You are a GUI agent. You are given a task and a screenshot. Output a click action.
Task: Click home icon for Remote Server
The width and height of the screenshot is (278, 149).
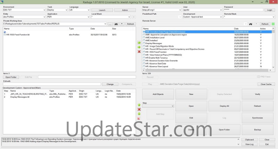point(251,24)
